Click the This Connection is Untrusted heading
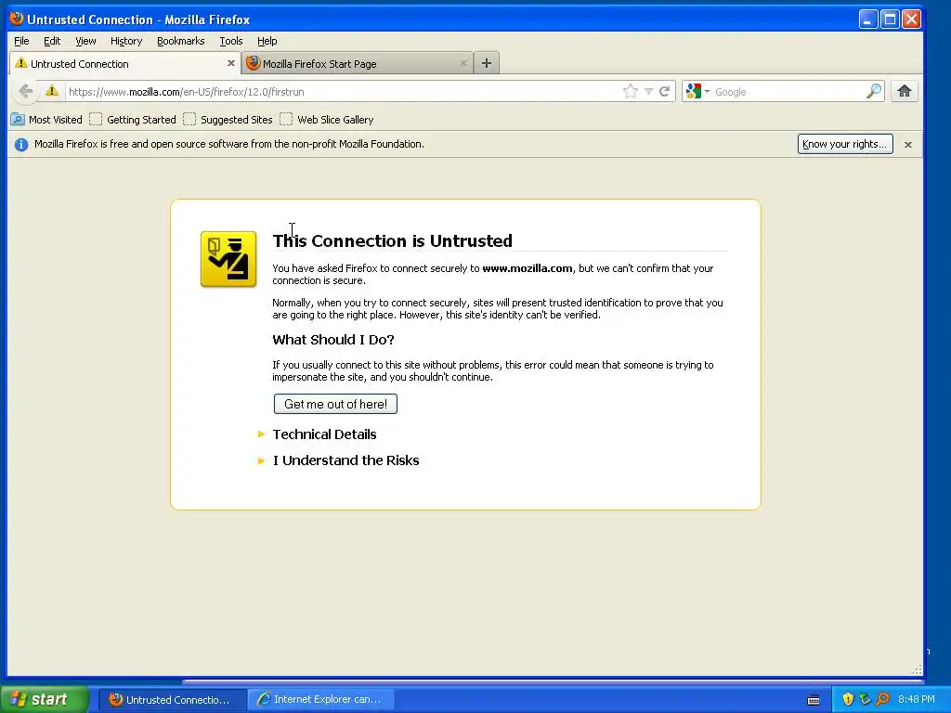 393,240
